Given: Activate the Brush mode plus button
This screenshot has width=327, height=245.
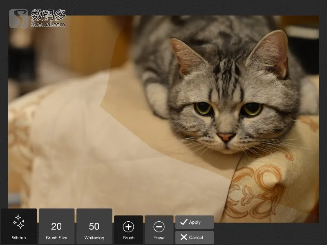Looking at the screenshot, I should click(x=128, y=230).
